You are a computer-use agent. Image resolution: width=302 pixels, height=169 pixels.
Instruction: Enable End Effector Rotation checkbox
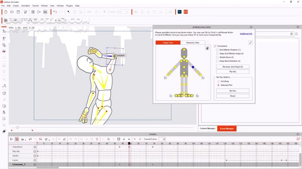217,50
